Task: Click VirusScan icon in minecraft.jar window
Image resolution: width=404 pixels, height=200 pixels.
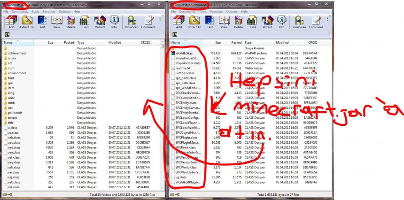Action: 132,22
